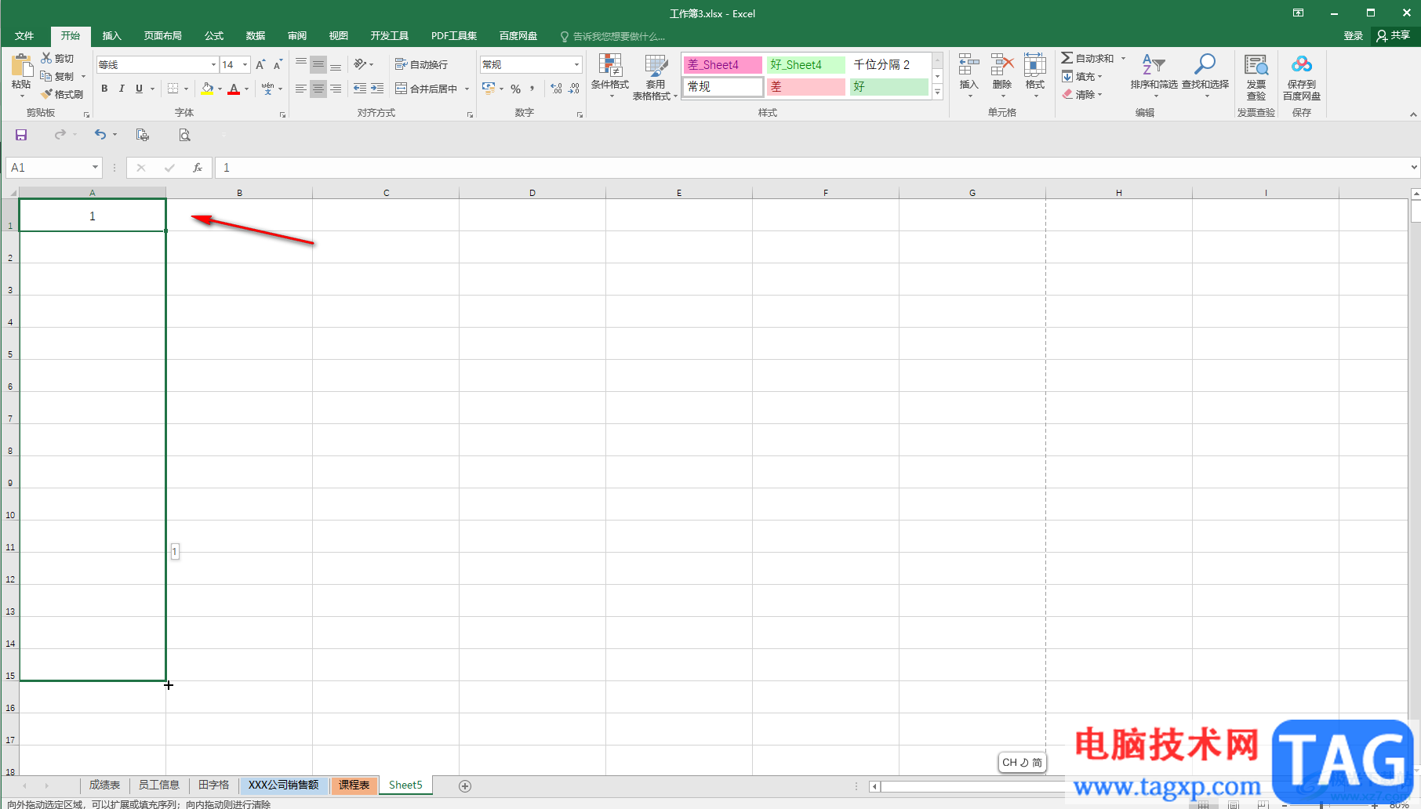
Task: Click the Delete cells icon
Action: coord(1001,65)
